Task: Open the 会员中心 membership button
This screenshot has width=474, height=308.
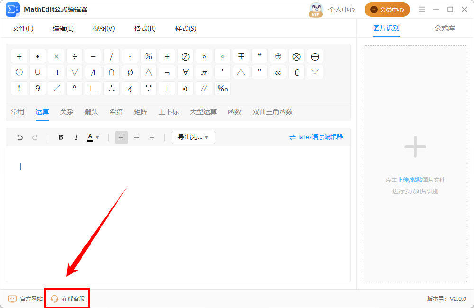Action: click(x=387, y=9)
